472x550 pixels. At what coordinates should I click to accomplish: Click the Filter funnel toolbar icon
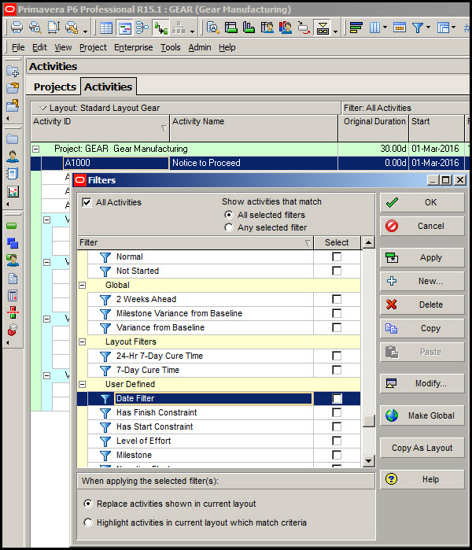click(417, 28)
